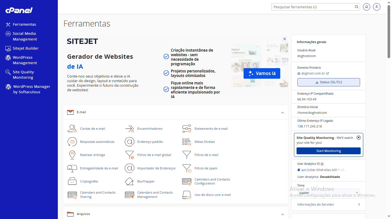391x219 pixels.
Task: Open the Encaminhadores icon
Action: pyautogui.click(x=129, y=129)
